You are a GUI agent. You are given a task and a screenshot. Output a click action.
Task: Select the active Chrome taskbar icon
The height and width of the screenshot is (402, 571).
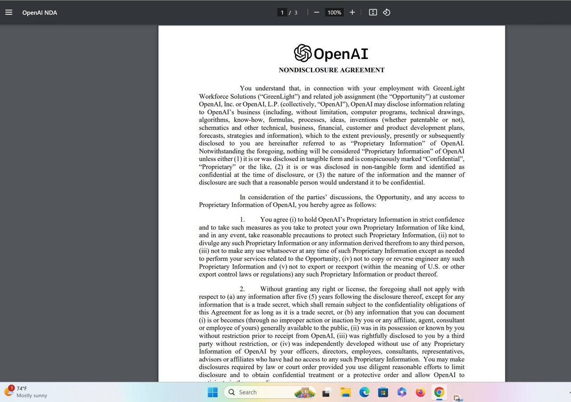[439, 392]
